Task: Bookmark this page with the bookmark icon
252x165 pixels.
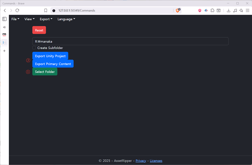Action: pyautogui.click(x=46, y=10)
